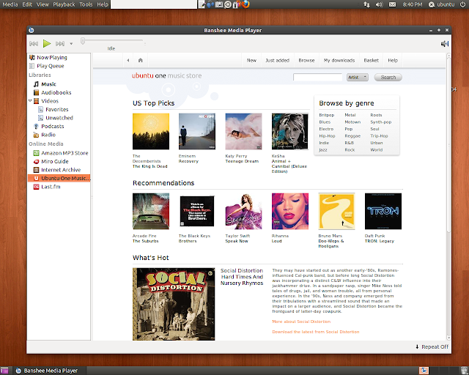Screen dimensions: 469x375
Task: Open Katy Perry Teenage Dream cover
Action: pyautogui.click(x=243, y=131)
